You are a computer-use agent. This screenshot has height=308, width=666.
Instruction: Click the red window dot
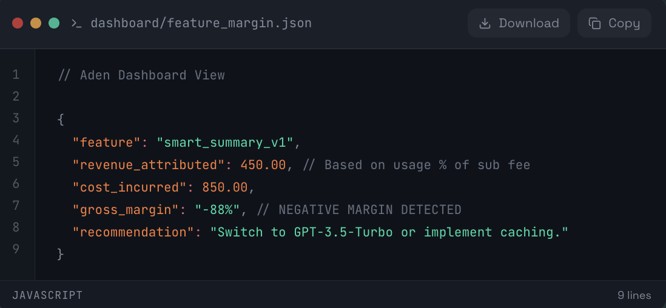click(x=18, y=24)
